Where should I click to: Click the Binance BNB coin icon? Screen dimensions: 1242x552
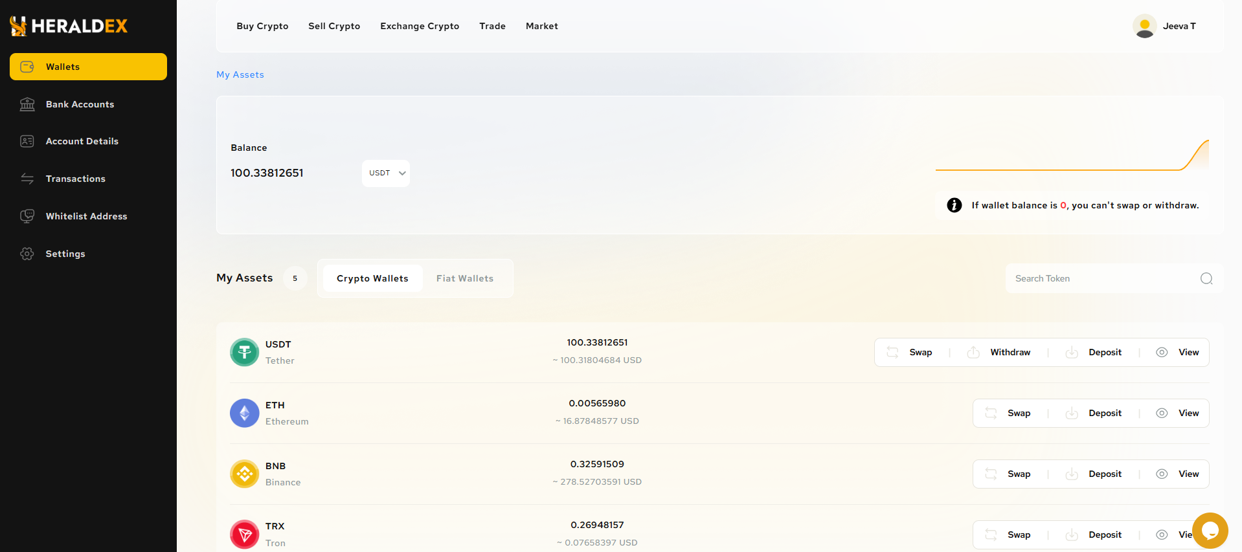(x=245, y=474)
